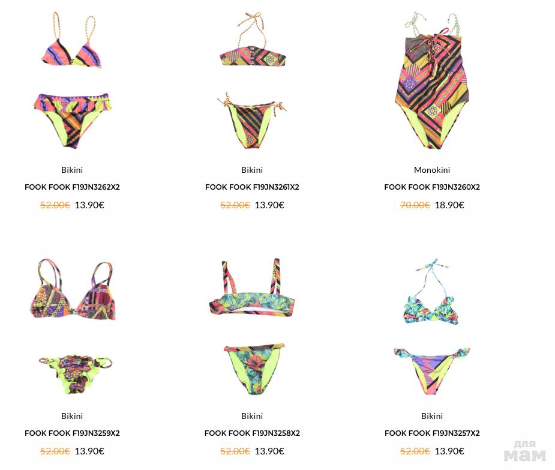View the F19JN3260X2 monokini product image
The width and height of the screenshot is (555, 470).
click(x=432, y=80)
